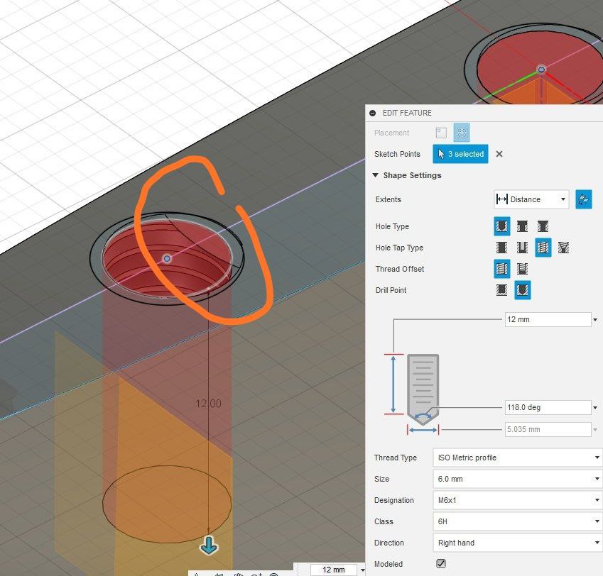Click the 'Sketch Points' label

397,154
